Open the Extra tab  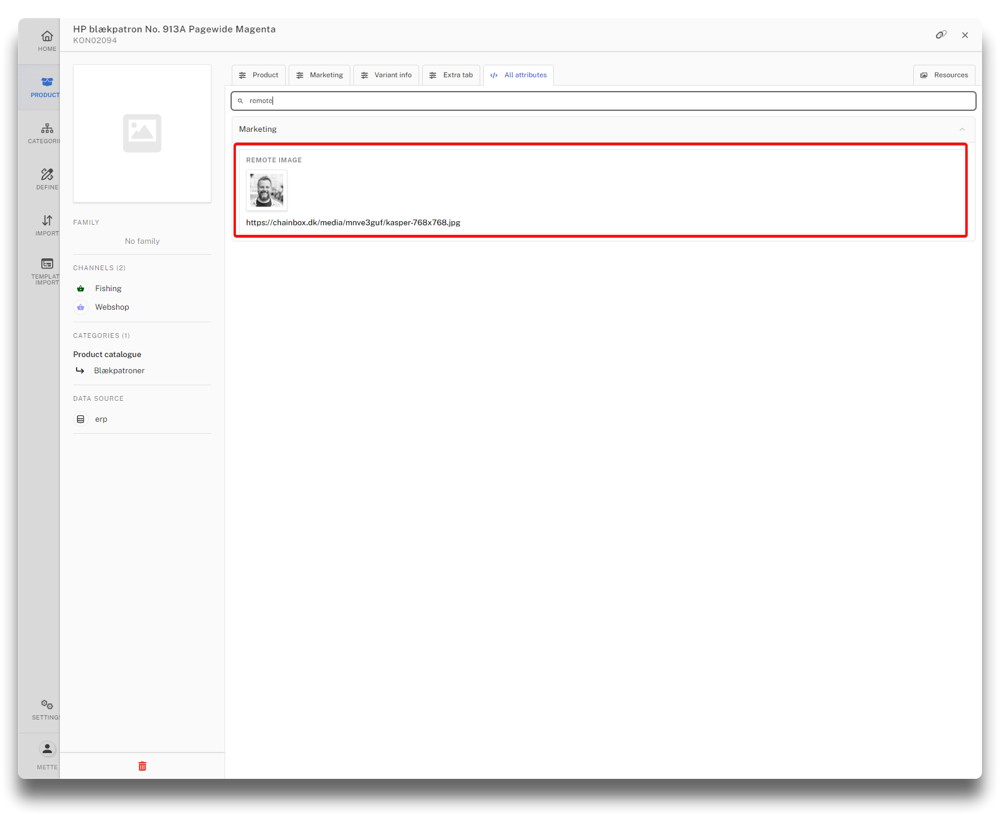click(451, 75)
